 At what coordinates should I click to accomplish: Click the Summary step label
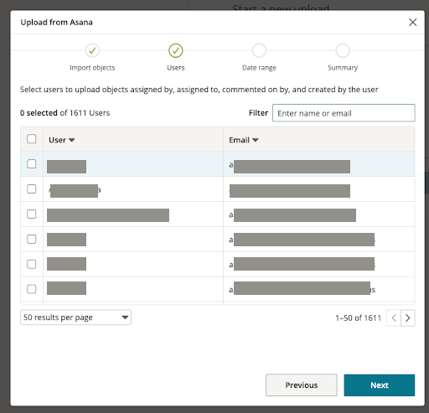(343, 68)
